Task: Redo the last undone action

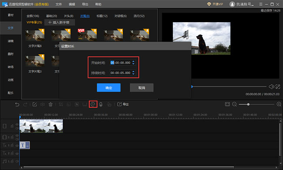Action: pos(25,105)
